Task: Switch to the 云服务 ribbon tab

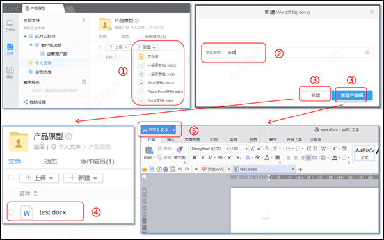Action: 316,140
